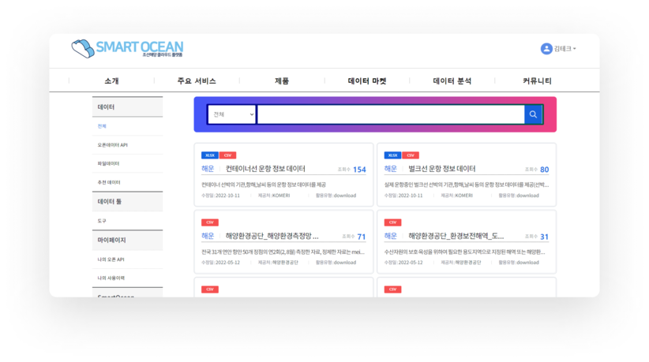Click CSV badge on 해양환경공단_해양환경측정망 card
Image resolution: width=649 pixels, height=362 pixels.
[x=210, y=222]
